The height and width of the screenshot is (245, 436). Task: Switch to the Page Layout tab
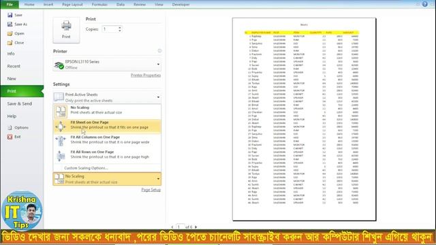[72, 5]
